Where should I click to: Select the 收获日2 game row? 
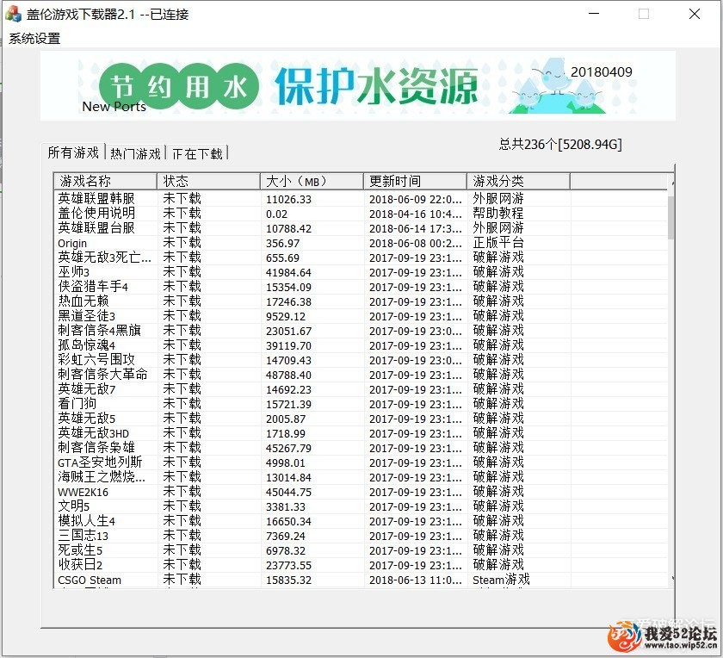(361, 565)
